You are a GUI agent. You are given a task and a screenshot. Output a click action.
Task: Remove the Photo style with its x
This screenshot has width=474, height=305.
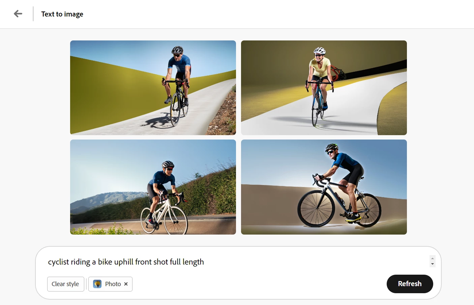126,284
